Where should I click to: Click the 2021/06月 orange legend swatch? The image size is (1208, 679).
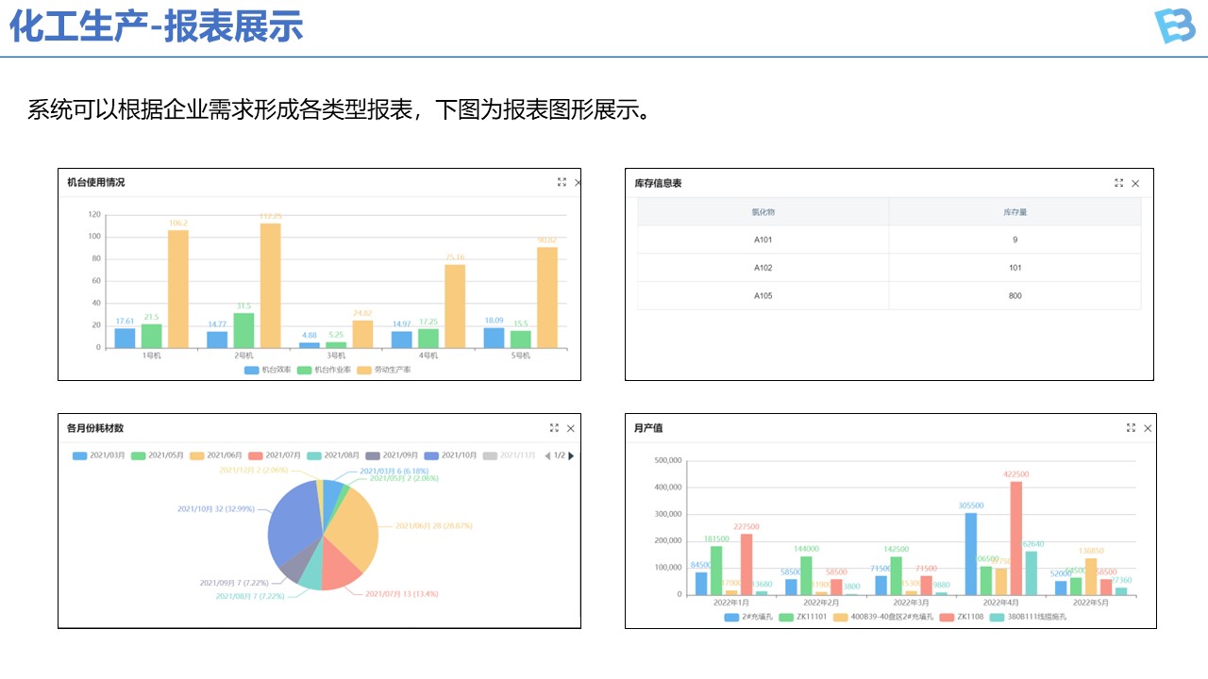point(197,455)
